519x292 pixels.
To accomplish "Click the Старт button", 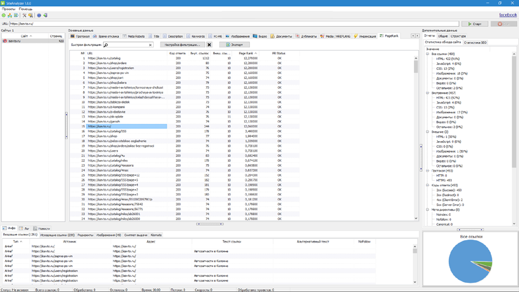I will click(x=474, y=24).
